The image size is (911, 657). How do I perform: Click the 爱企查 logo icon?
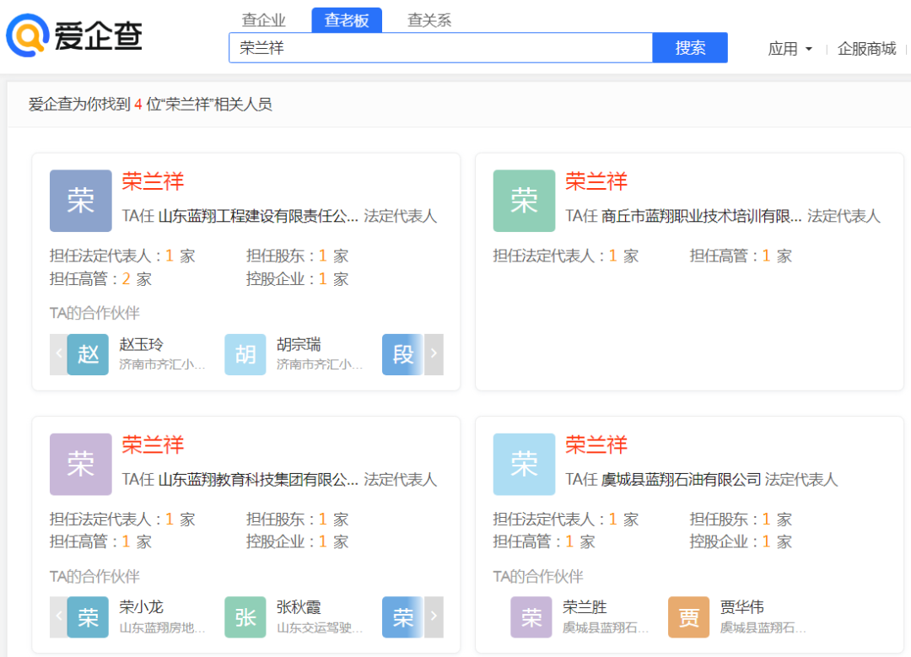[x=27, y=35]
